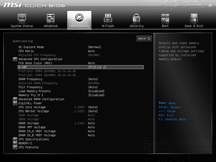This screenshot has height=162, width=216.
Task: Open CPU Core Voltage [Auto] dropdown
Action: coord(93,107)
